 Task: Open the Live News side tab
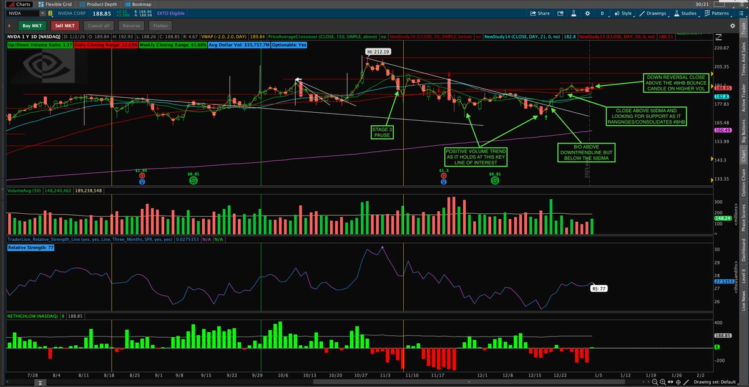743,299
